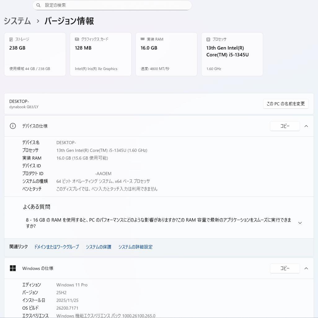
Task: Expand the FAQ about 8-16 GB RAM performance
Action: pos(300,223)
